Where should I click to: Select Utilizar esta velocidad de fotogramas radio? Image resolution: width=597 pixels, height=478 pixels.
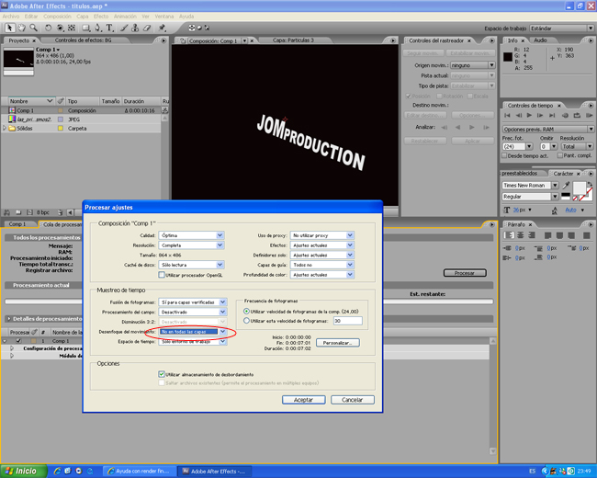coord(246,321)
